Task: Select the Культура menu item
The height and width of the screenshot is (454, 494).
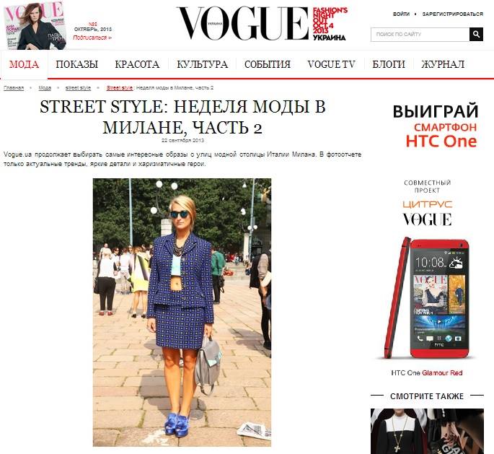Action: pos(202,64)
